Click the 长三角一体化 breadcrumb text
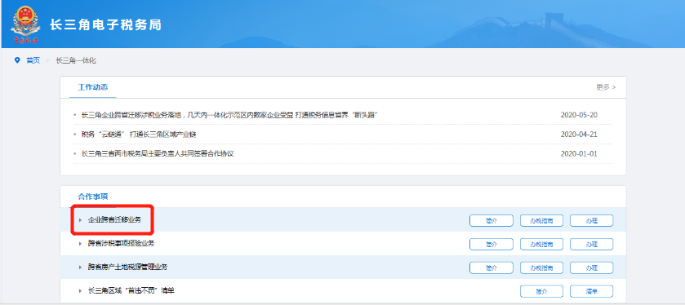Viewport: 685px width, 305px height. point(76,60)
